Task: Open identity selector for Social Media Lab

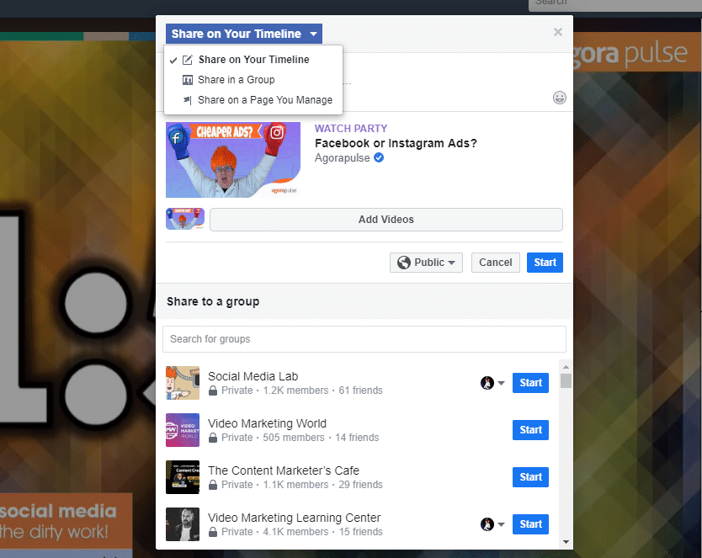Action: (x=492, y=383)
